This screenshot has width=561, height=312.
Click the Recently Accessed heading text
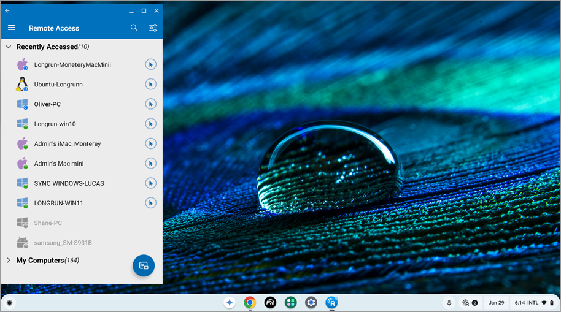pyautogui.click(x=47, y=47)
